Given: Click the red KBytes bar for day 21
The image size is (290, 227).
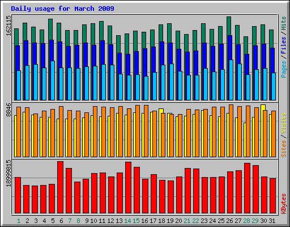Looking at the screenshot, I should point(187,191).
